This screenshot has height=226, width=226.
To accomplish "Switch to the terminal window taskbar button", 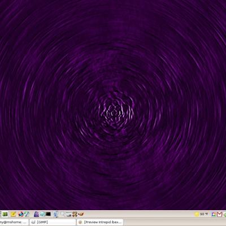I will [14, 222].
